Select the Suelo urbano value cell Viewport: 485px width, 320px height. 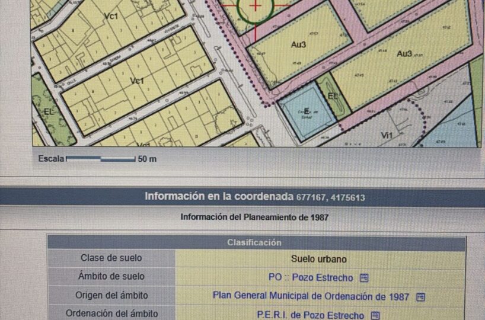tap(318, 259)
